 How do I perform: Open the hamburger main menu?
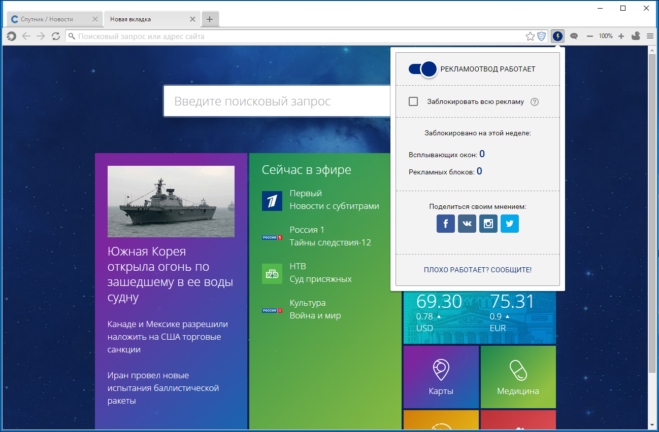(650, 37)
